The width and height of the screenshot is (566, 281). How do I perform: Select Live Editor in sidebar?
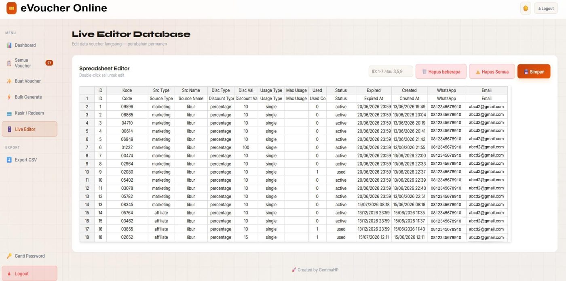tap(29, 129)
